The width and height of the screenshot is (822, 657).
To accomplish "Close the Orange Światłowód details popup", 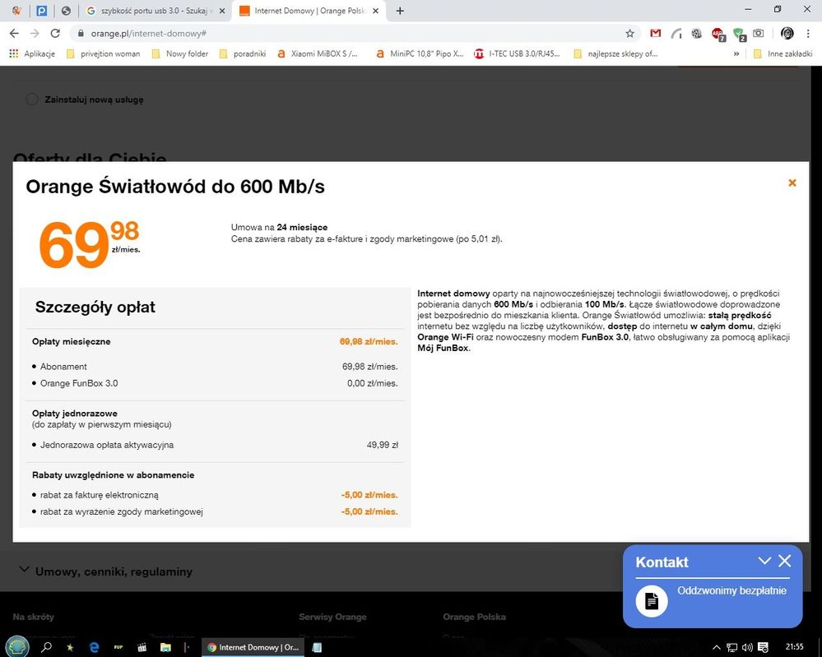I will click(792, 183).
